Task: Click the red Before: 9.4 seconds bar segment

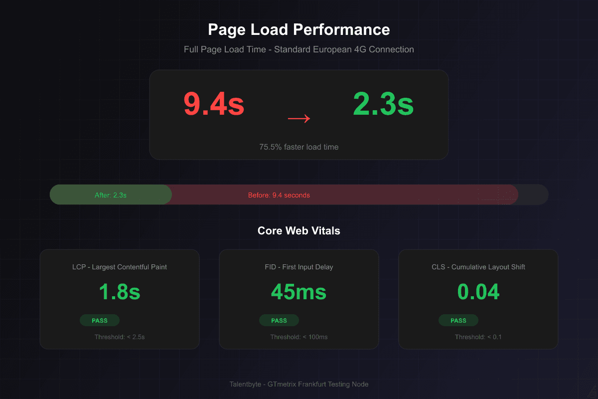Action: (x=279, y=195)
